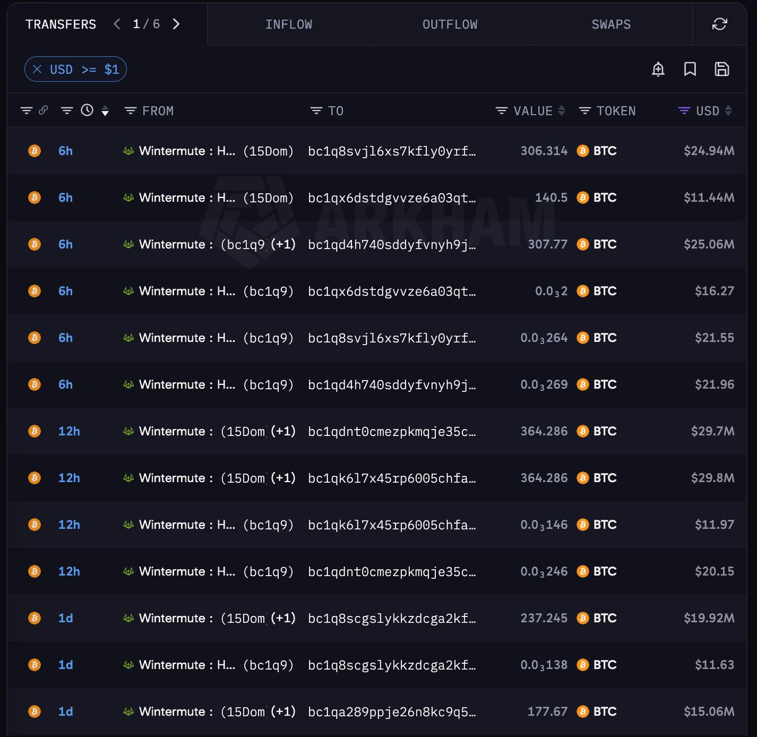Select the 364.286 value in the $29.7M row
The image size is (757, 737).
tap(544, 431)
